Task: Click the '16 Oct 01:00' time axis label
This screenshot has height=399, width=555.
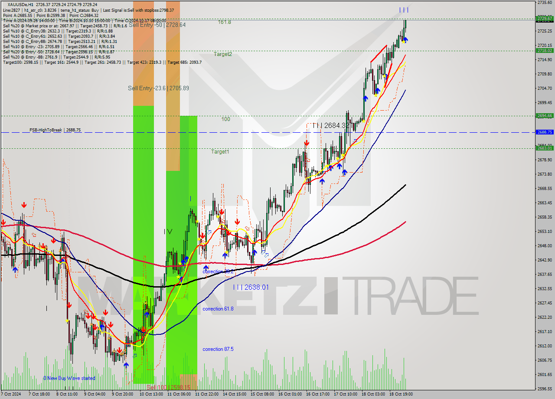Action: [290, 394]
